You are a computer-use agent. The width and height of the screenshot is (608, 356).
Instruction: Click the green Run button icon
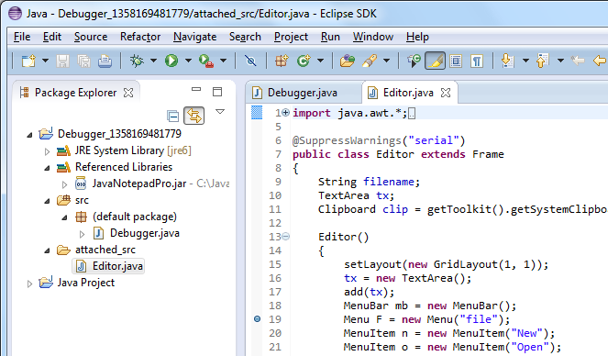click(171, 61)
